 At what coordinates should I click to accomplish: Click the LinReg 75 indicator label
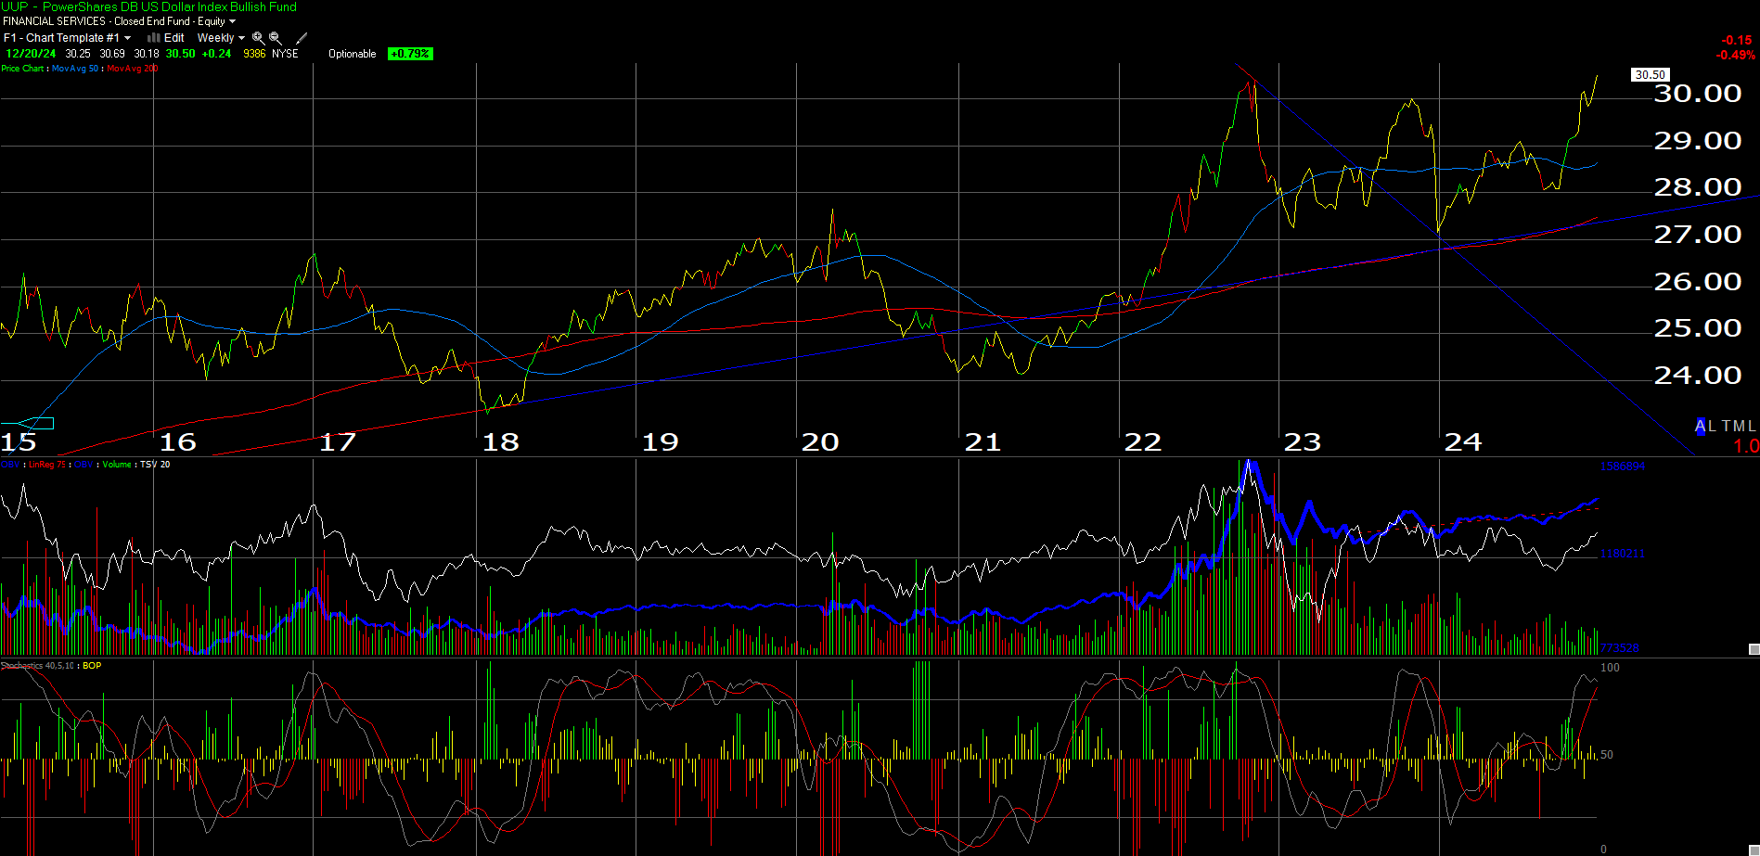coord(46,465)
